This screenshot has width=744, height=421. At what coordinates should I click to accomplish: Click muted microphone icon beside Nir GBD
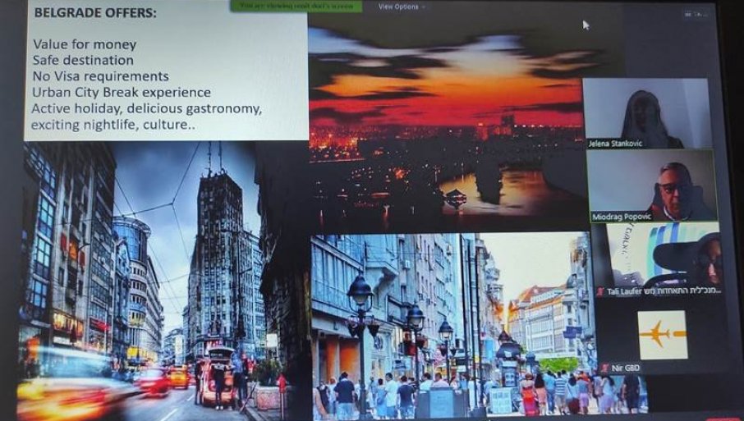605,367
